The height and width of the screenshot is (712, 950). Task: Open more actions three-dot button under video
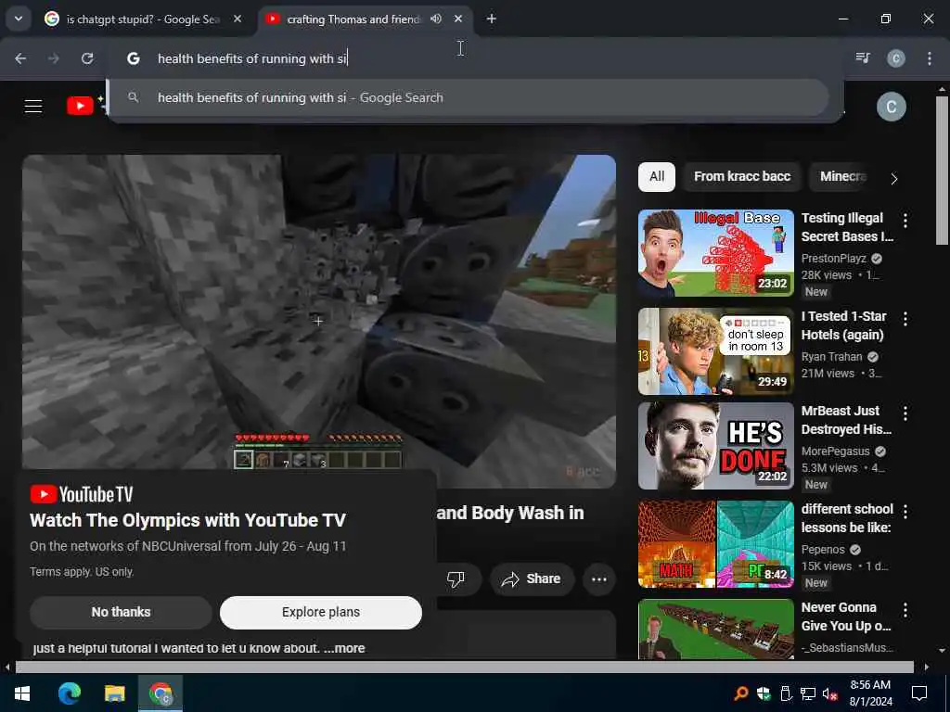[x=599, y=579]
